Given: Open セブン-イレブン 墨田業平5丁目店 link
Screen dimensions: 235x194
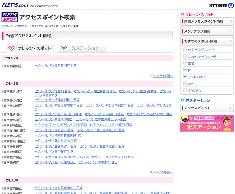Looking at the screenshot, I should (55, 66).
